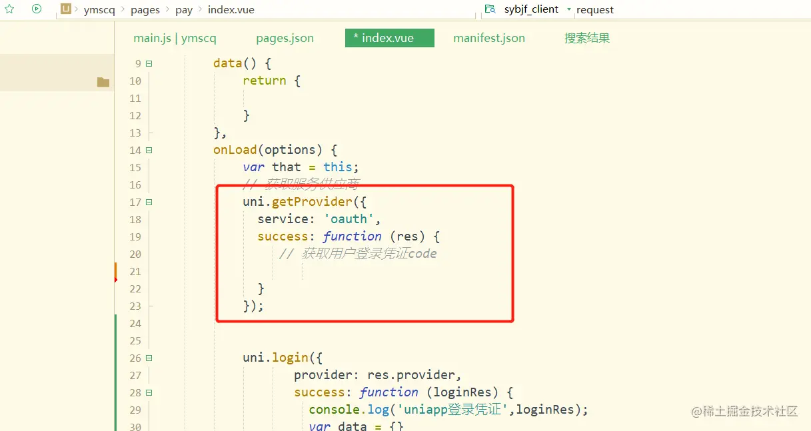Click line number 24 in the gutter
The height and width of the screenshot is (431, 811).
135,323
